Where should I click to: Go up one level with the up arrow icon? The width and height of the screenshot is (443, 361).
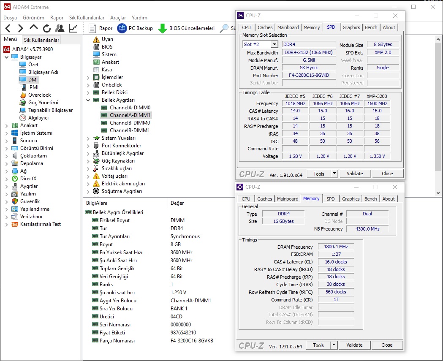tap(34, 28)
